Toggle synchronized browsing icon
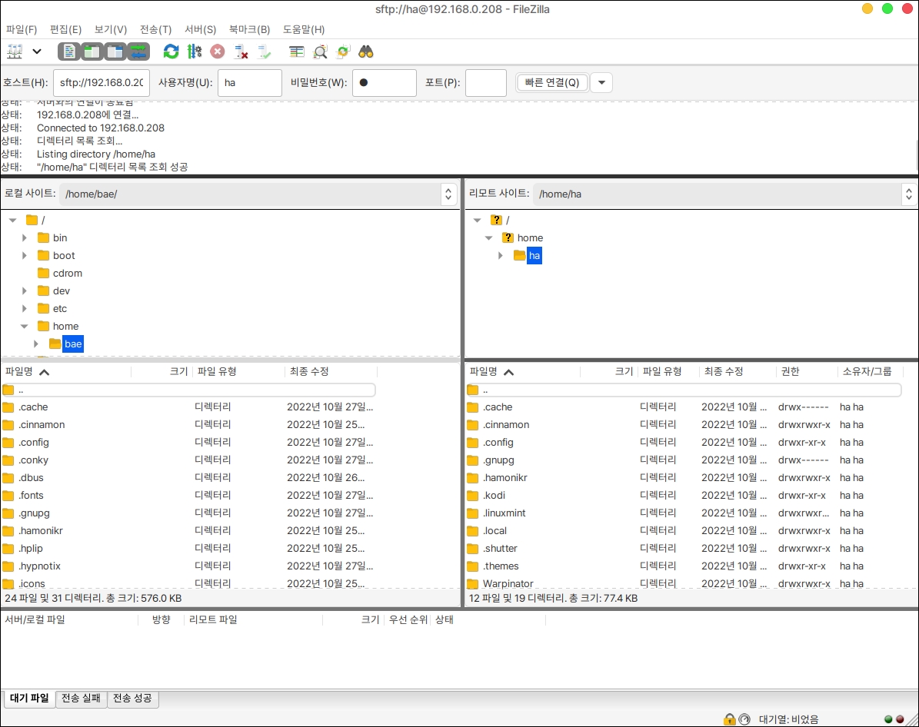 pos(343,51)
